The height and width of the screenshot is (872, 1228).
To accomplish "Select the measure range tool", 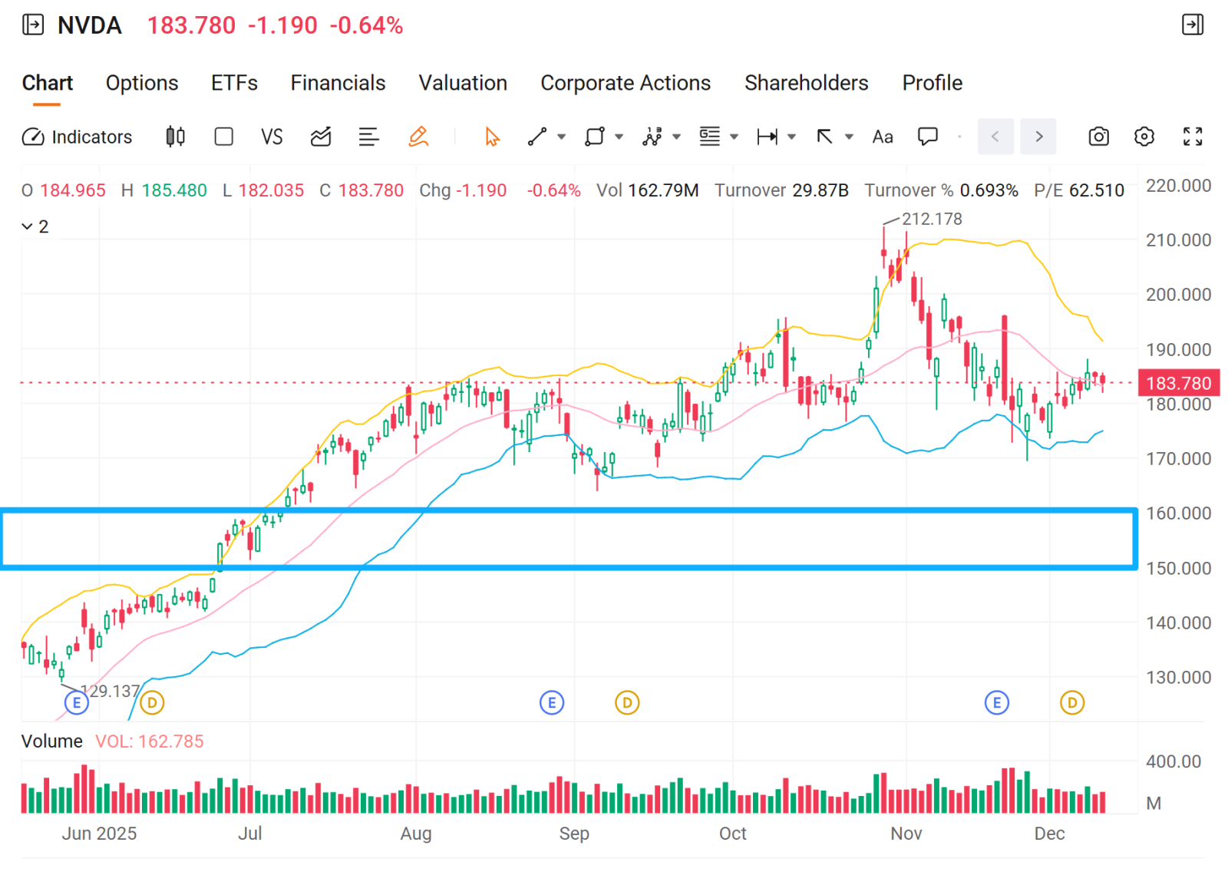I will point(767,137).
